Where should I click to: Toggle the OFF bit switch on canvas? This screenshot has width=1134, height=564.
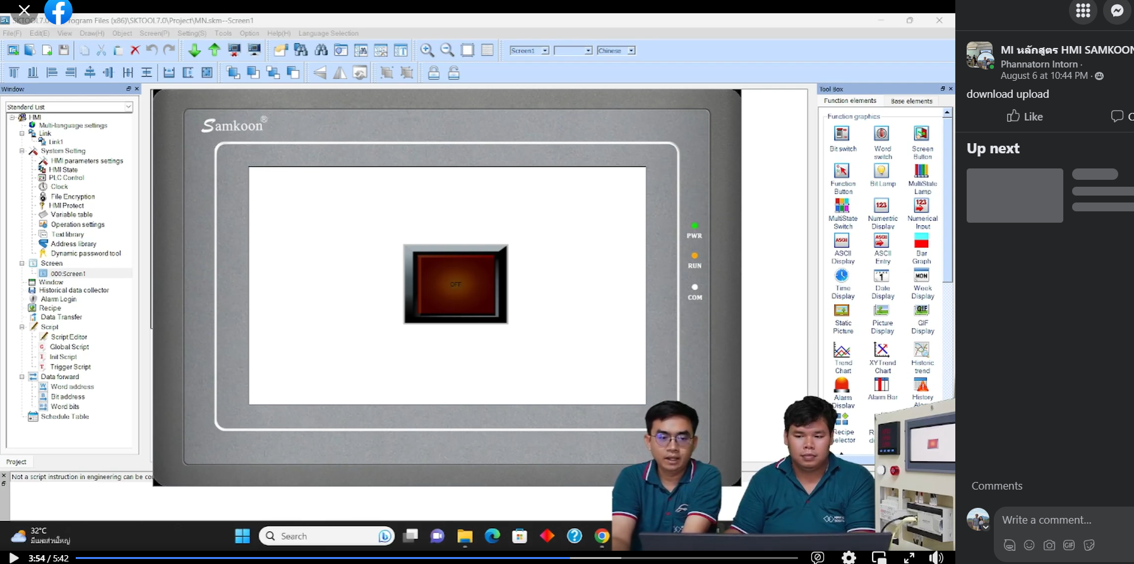coord(456,284)
